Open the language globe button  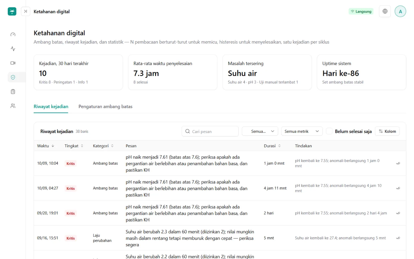pos(385,11)
